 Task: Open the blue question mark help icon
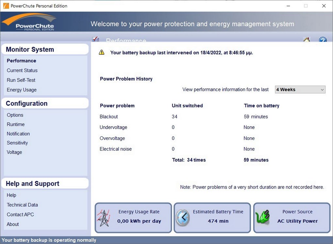coord(323,39)
